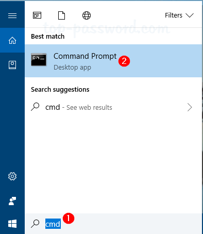Click the Filters chevron arrow
Image resolution: width=203 pixels, height=234 pixels.
190,15
